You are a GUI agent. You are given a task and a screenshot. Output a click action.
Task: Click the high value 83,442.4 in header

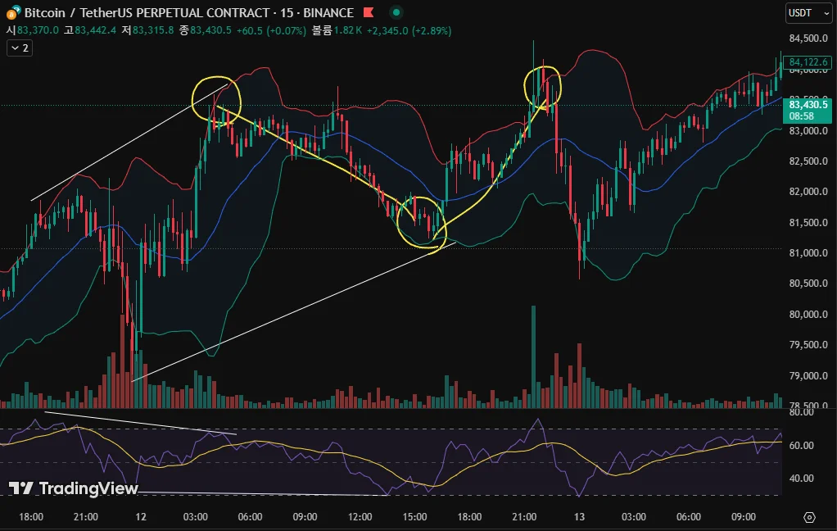click(96, 30)
